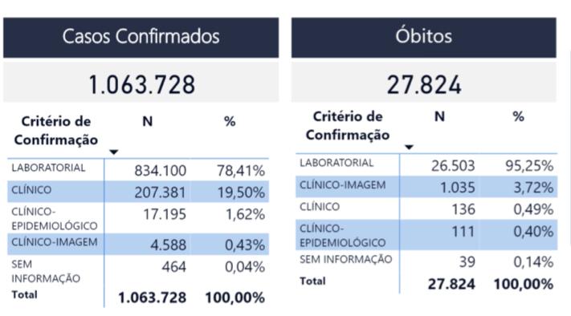Click the 1.063.728 total cases card

click(141, 82)
